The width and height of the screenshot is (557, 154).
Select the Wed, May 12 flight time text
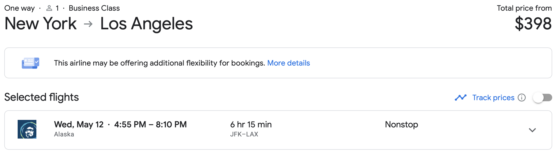click(120, 124)
